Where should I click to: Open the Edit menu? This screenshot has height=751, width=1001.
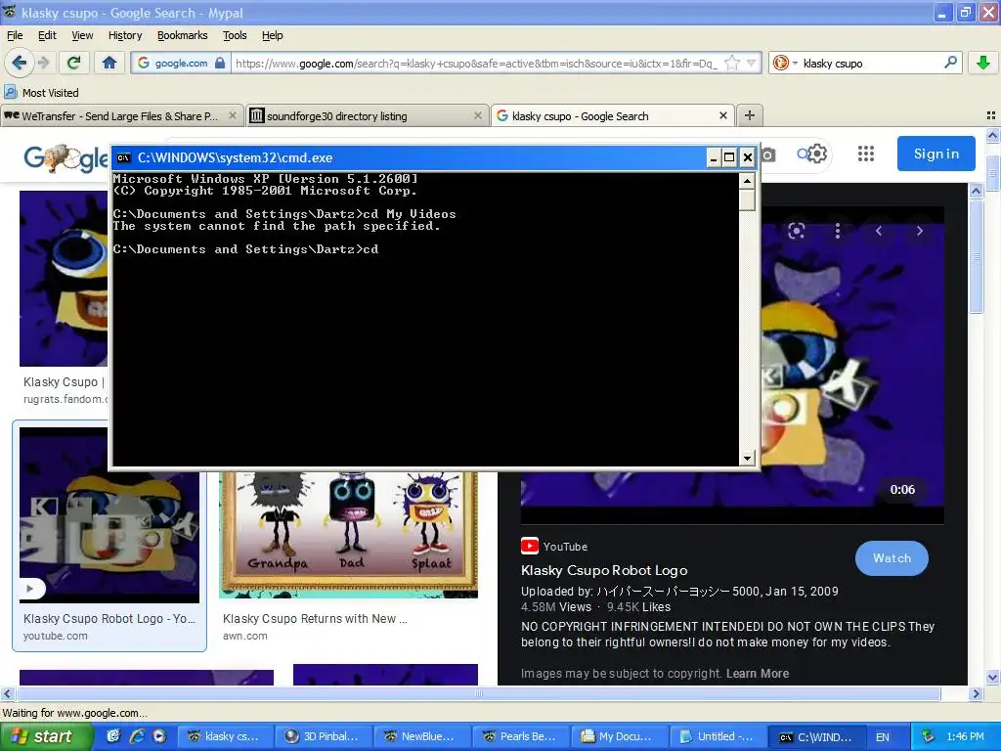tap(47, 35)
